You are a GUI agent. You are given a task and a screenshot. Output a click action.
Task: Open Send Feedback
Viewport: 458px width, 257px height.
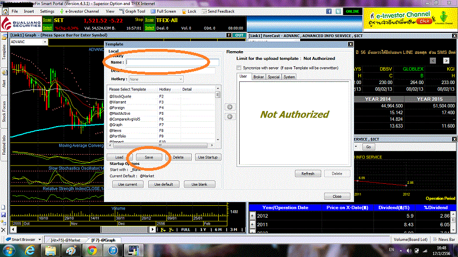coord(218,11)
